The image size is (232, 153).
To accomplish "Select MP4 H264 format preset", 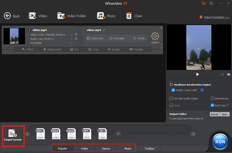I will pos(40,134).
